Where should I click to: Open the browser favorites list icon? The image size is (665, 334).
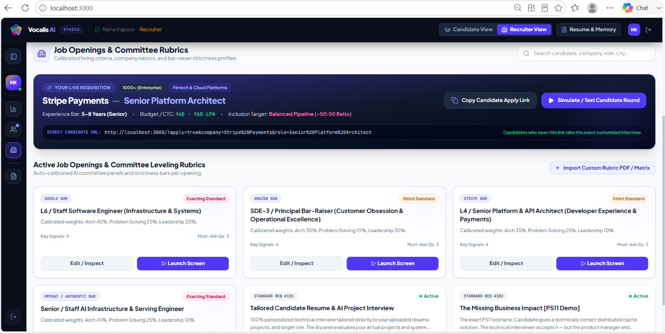[575, 8]
